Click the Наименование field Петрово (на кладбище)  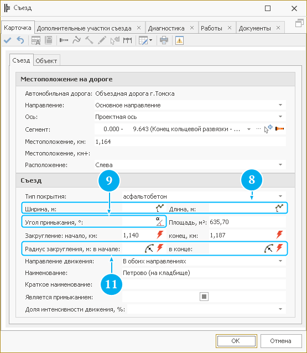coord(204,273)
